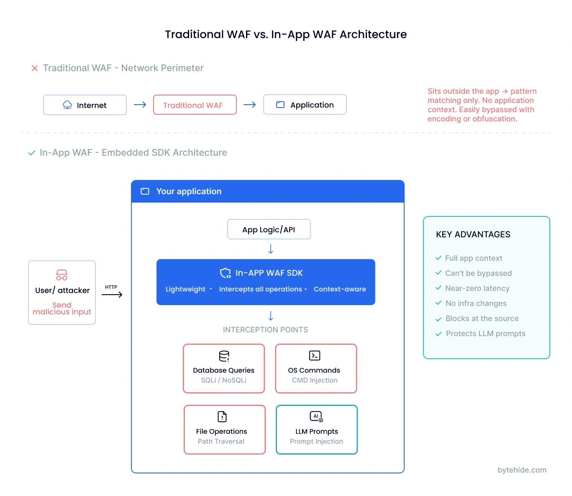
Task: Select the Traditional WAF node
Action: (x=194, y=105)
